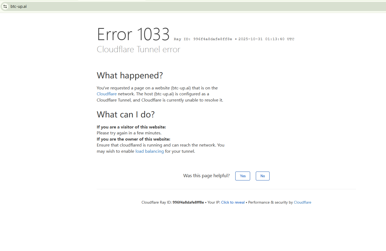Select the top Ray ID 996f4a8dafe8ff8e text

coord(203,39)
